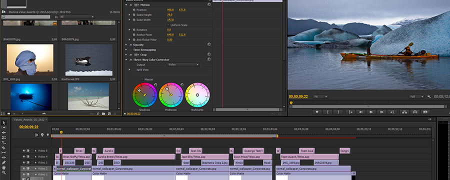Screen dimensions: 450x180
Task: Select the Slide tool
Action: (3, 157)
